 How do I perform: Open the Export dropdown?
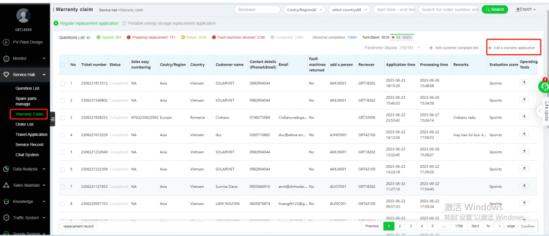click(x=526, y=10)
